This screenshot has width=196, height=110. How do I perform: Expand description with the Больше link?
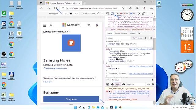pos(48,82)
